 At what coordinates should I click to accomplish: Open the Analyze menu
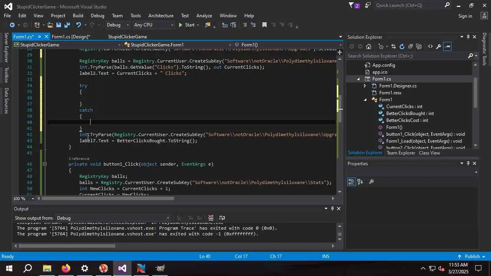pyautogui.click(x=204, y=16)
